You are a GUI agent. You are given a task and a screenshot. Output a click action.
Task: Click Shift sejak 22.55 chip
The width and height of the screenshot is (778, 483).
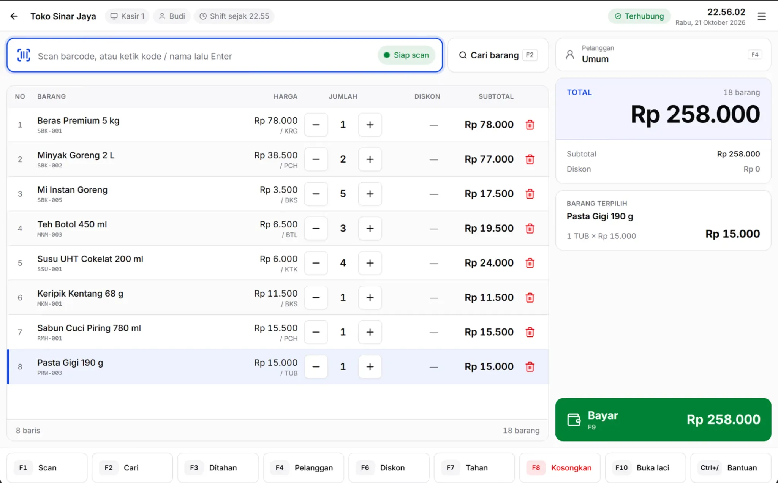click(x=234, y=16)
